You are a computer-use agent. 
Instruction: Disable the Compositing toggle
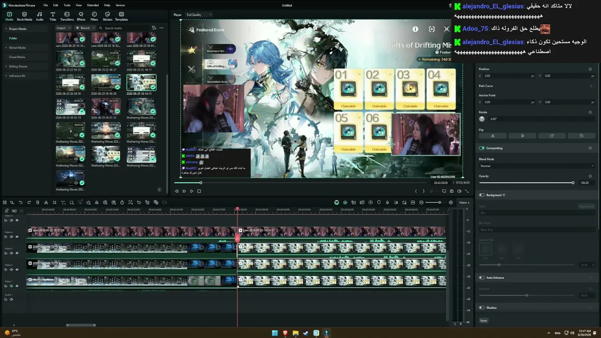pyautogui.click(x=482, y=148)
